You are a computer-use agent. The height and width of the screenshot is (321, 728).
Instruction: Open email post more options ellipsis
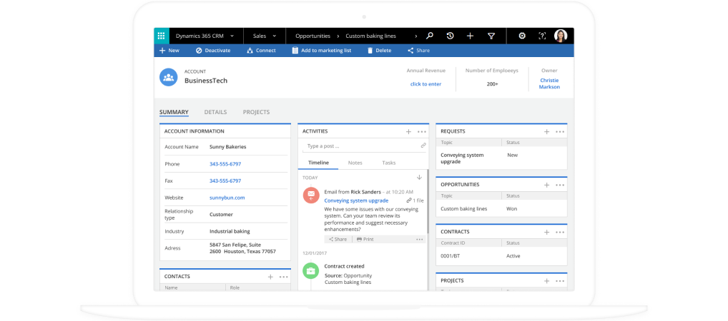[420, 240]
